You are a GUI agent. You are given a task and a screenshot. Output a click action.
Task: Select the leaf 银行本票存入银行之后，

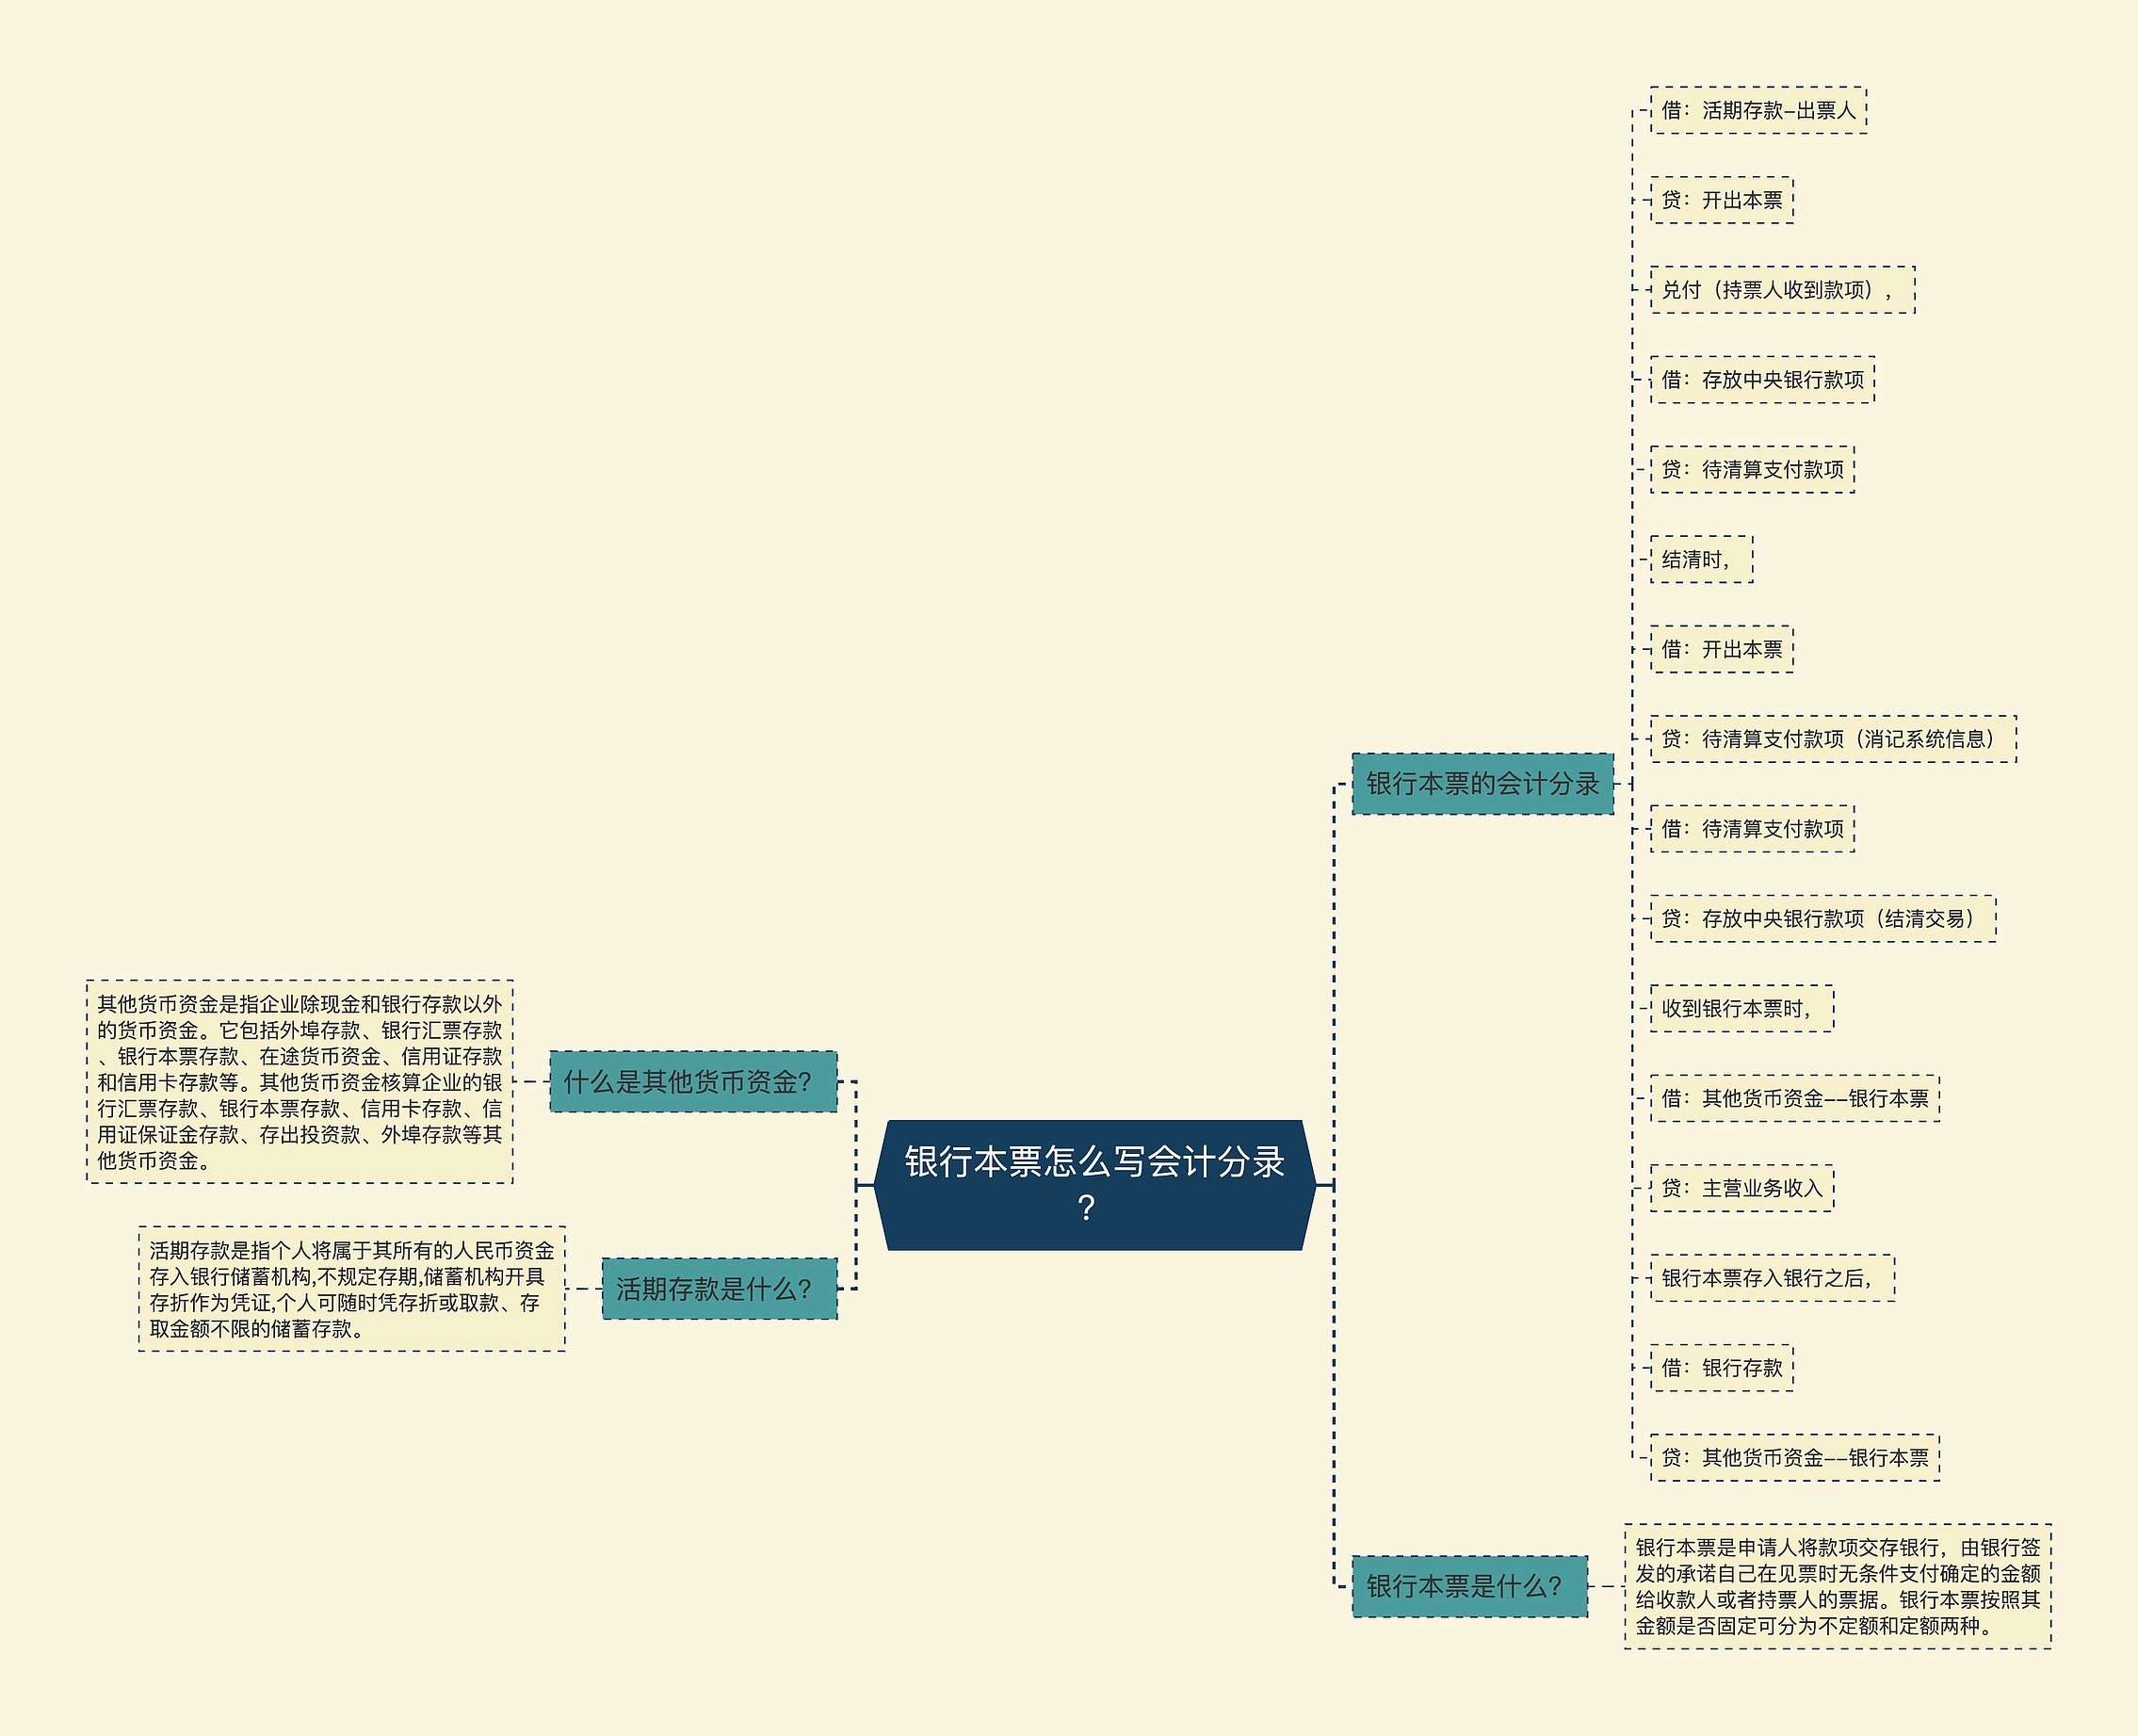(x=1772, y=1278)
